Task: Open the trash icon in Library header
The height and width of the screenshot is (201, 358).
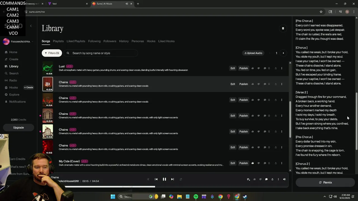Action: tap(283, 28)
